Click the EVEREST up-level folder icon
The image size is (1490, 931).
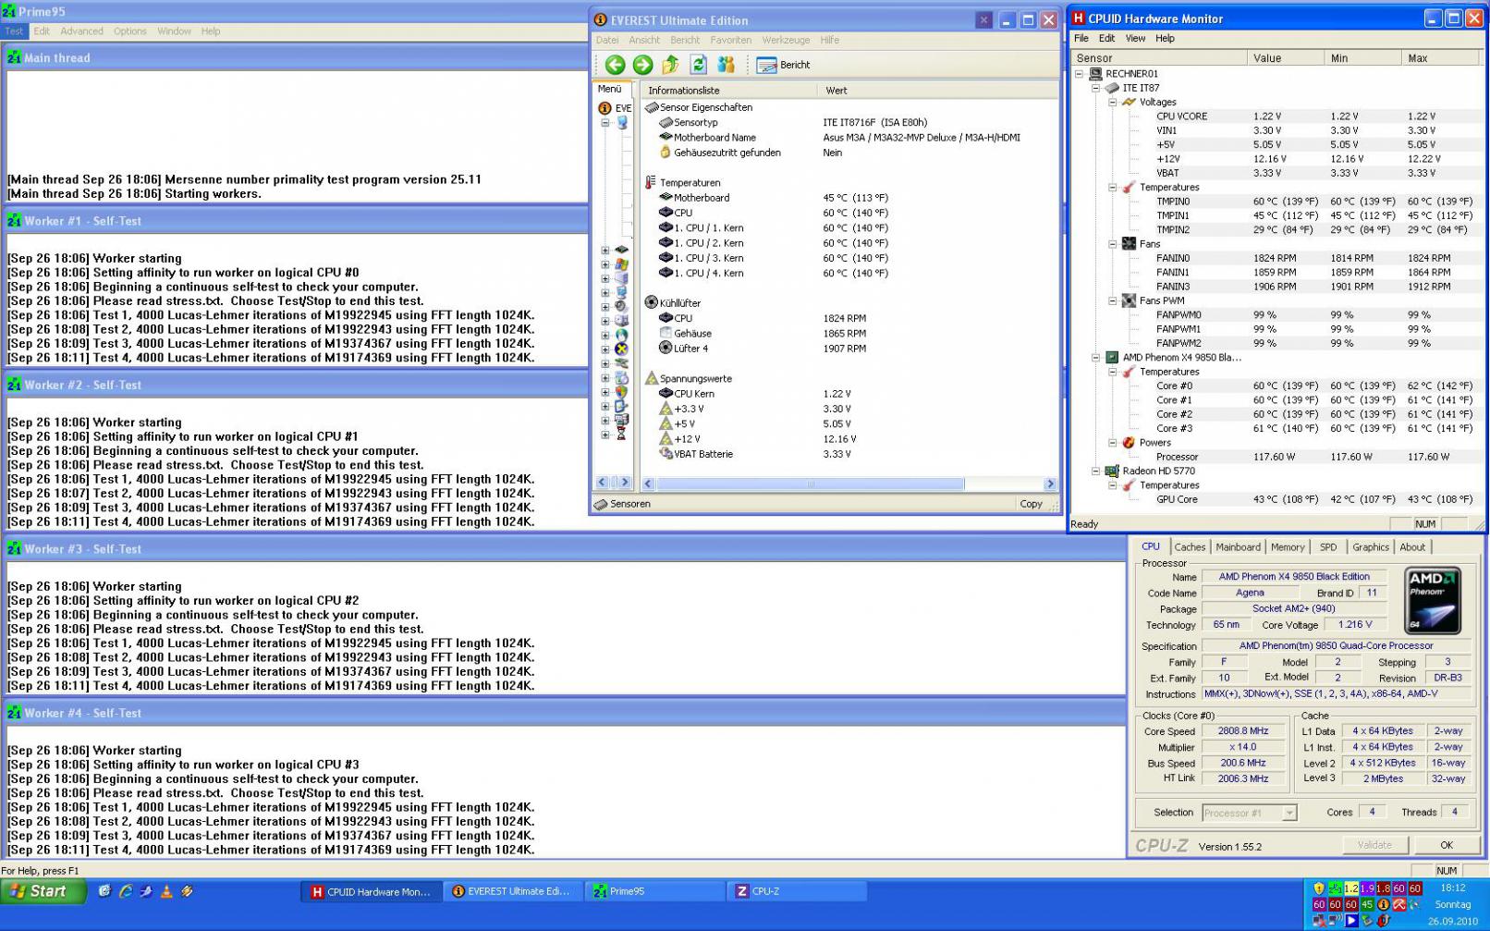pos(670,65)
